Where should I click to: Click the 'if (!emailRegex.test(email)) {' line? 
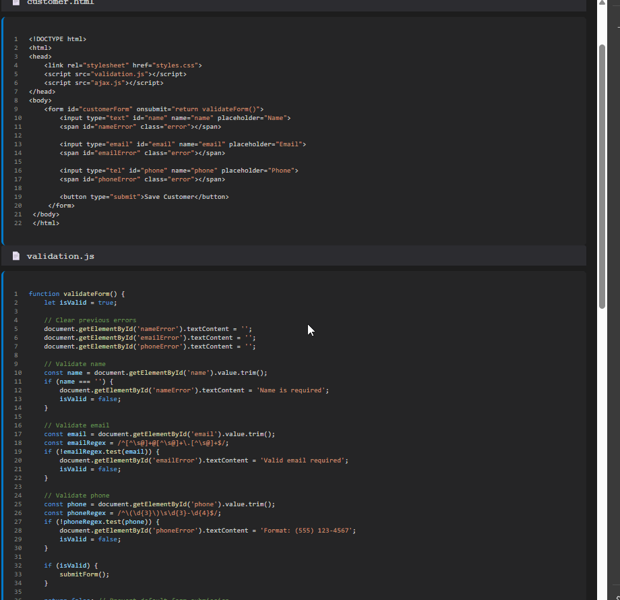[x=102, y=452]
